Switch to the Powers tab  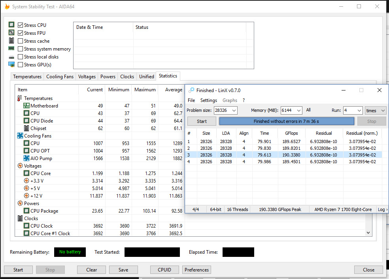click(x=108, y=77)
